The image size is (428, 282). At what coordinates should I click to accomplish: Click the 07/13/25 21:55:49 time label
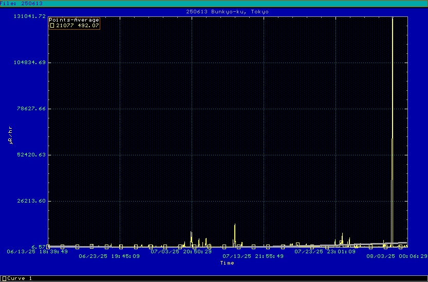click(253, 256)
